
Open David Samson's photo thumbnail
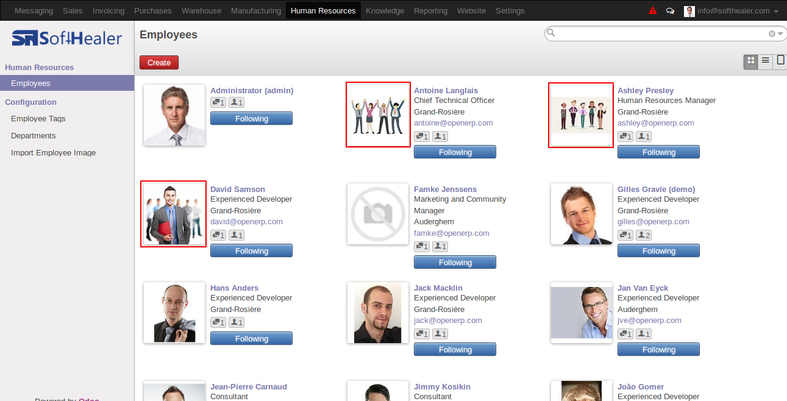pyautogui.click(x=174, y=214)
